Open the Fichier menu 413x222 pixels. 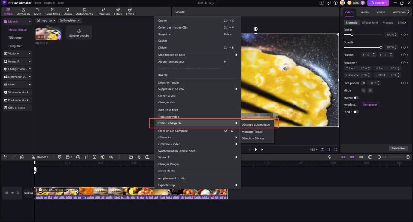tap(37, 3)
